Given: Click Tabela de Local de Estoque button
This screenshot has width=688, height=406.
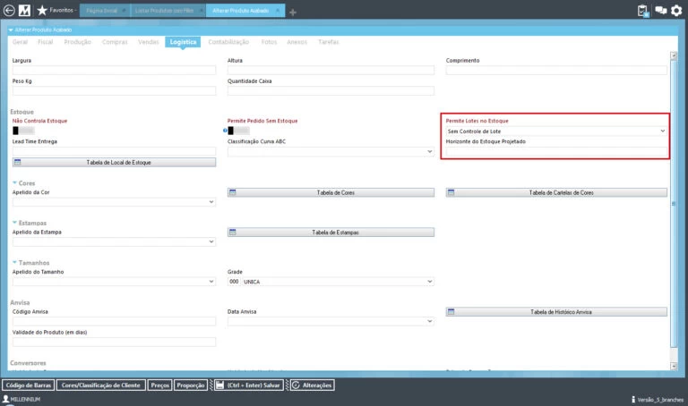Looking at the screenshot, I should [114, 163].
